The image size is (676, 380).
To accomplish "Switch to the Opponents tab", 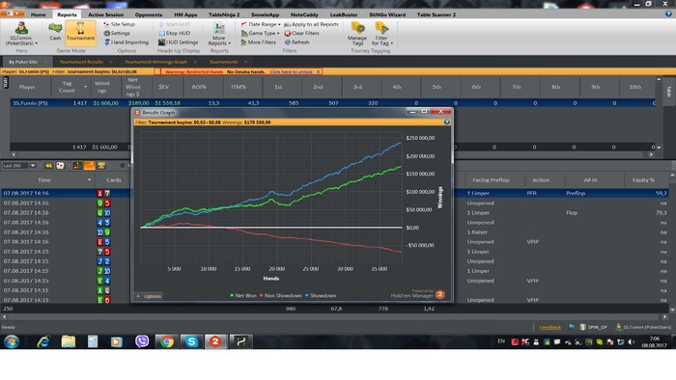I will (149, 14).
